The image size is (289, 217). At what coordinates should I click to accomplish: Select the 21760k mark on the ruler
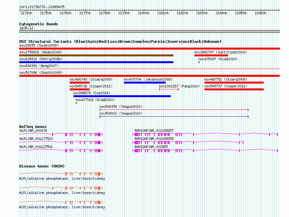[x=66, y=13]
